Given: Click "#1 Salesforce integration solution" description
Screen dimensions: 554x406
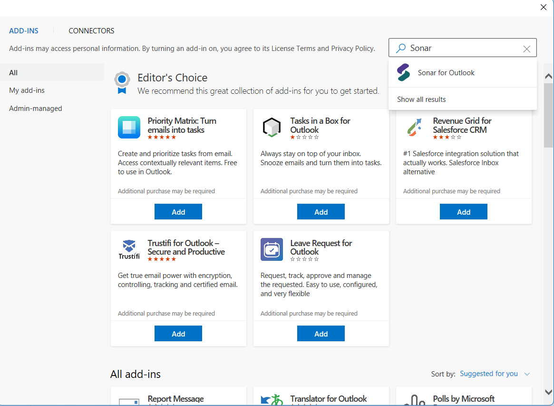Looking at the screenshot, I should click(461, 163).
